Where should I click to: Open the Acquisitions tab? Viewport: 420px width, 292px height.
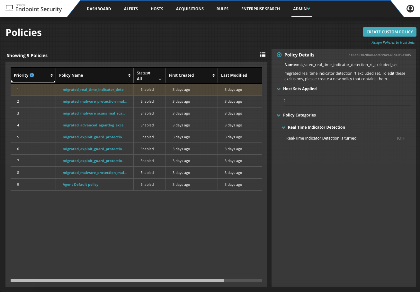190,9
